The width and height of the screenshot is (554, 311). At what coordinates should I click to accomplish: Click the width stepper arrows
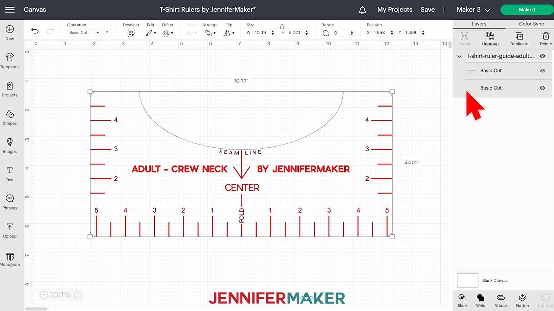point(273,32)
